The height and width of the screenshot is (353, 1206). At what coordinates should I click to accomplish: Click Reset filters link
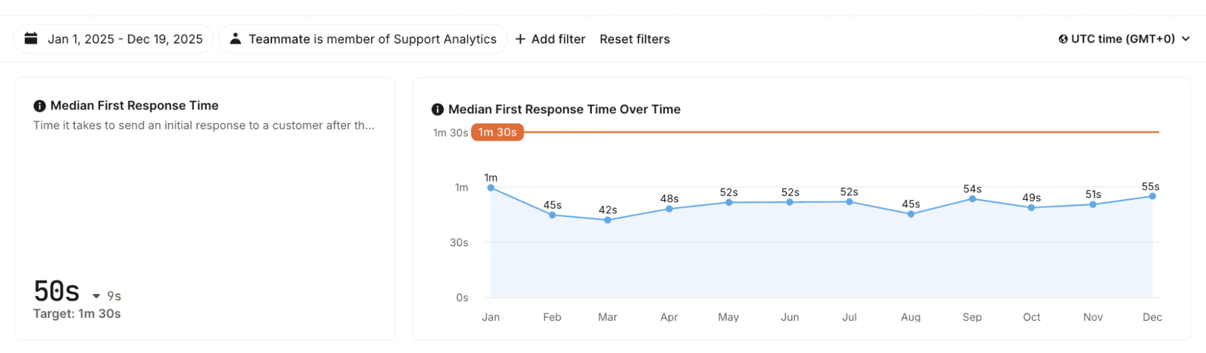pyautogui.click(x=635, y=39)
